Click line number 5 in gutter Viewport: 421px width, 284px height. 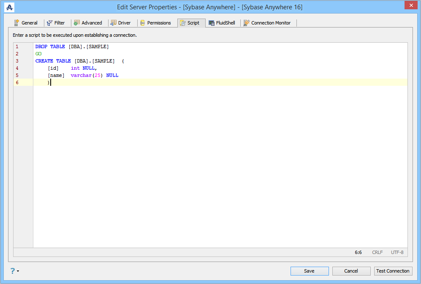(17, 76)
